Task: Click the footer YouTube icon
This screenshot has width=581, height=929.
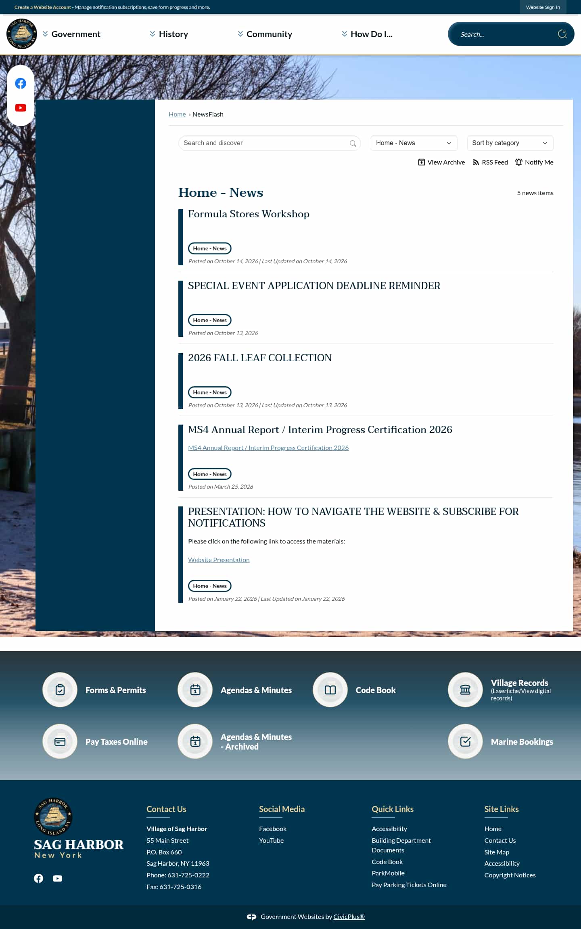Action: coord(57,878)
